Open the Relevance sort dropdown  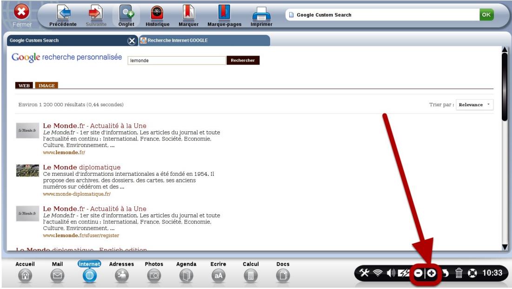pos(474,104)
